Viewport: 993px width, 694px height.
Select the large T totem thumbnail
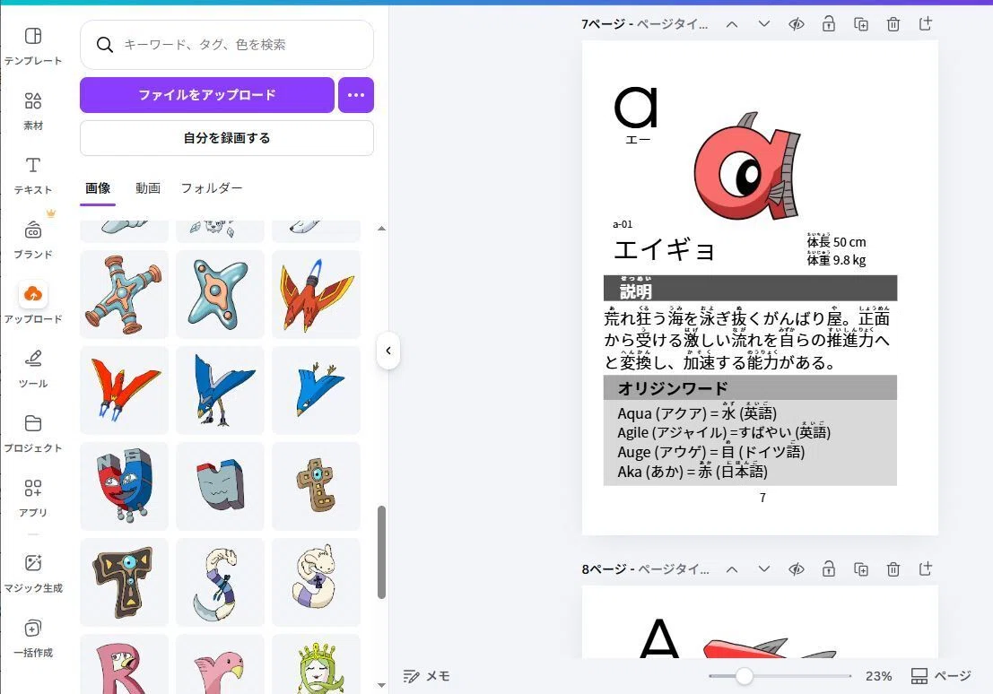124,583
